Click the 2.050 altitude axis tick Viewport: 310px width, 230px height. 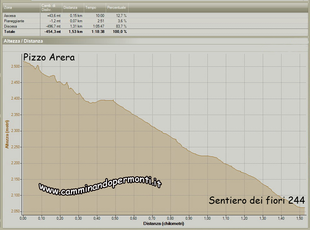click(x=15, y=212)
